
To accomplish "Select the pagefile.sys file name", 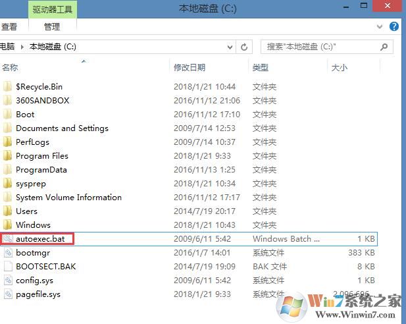I will 38,294.
